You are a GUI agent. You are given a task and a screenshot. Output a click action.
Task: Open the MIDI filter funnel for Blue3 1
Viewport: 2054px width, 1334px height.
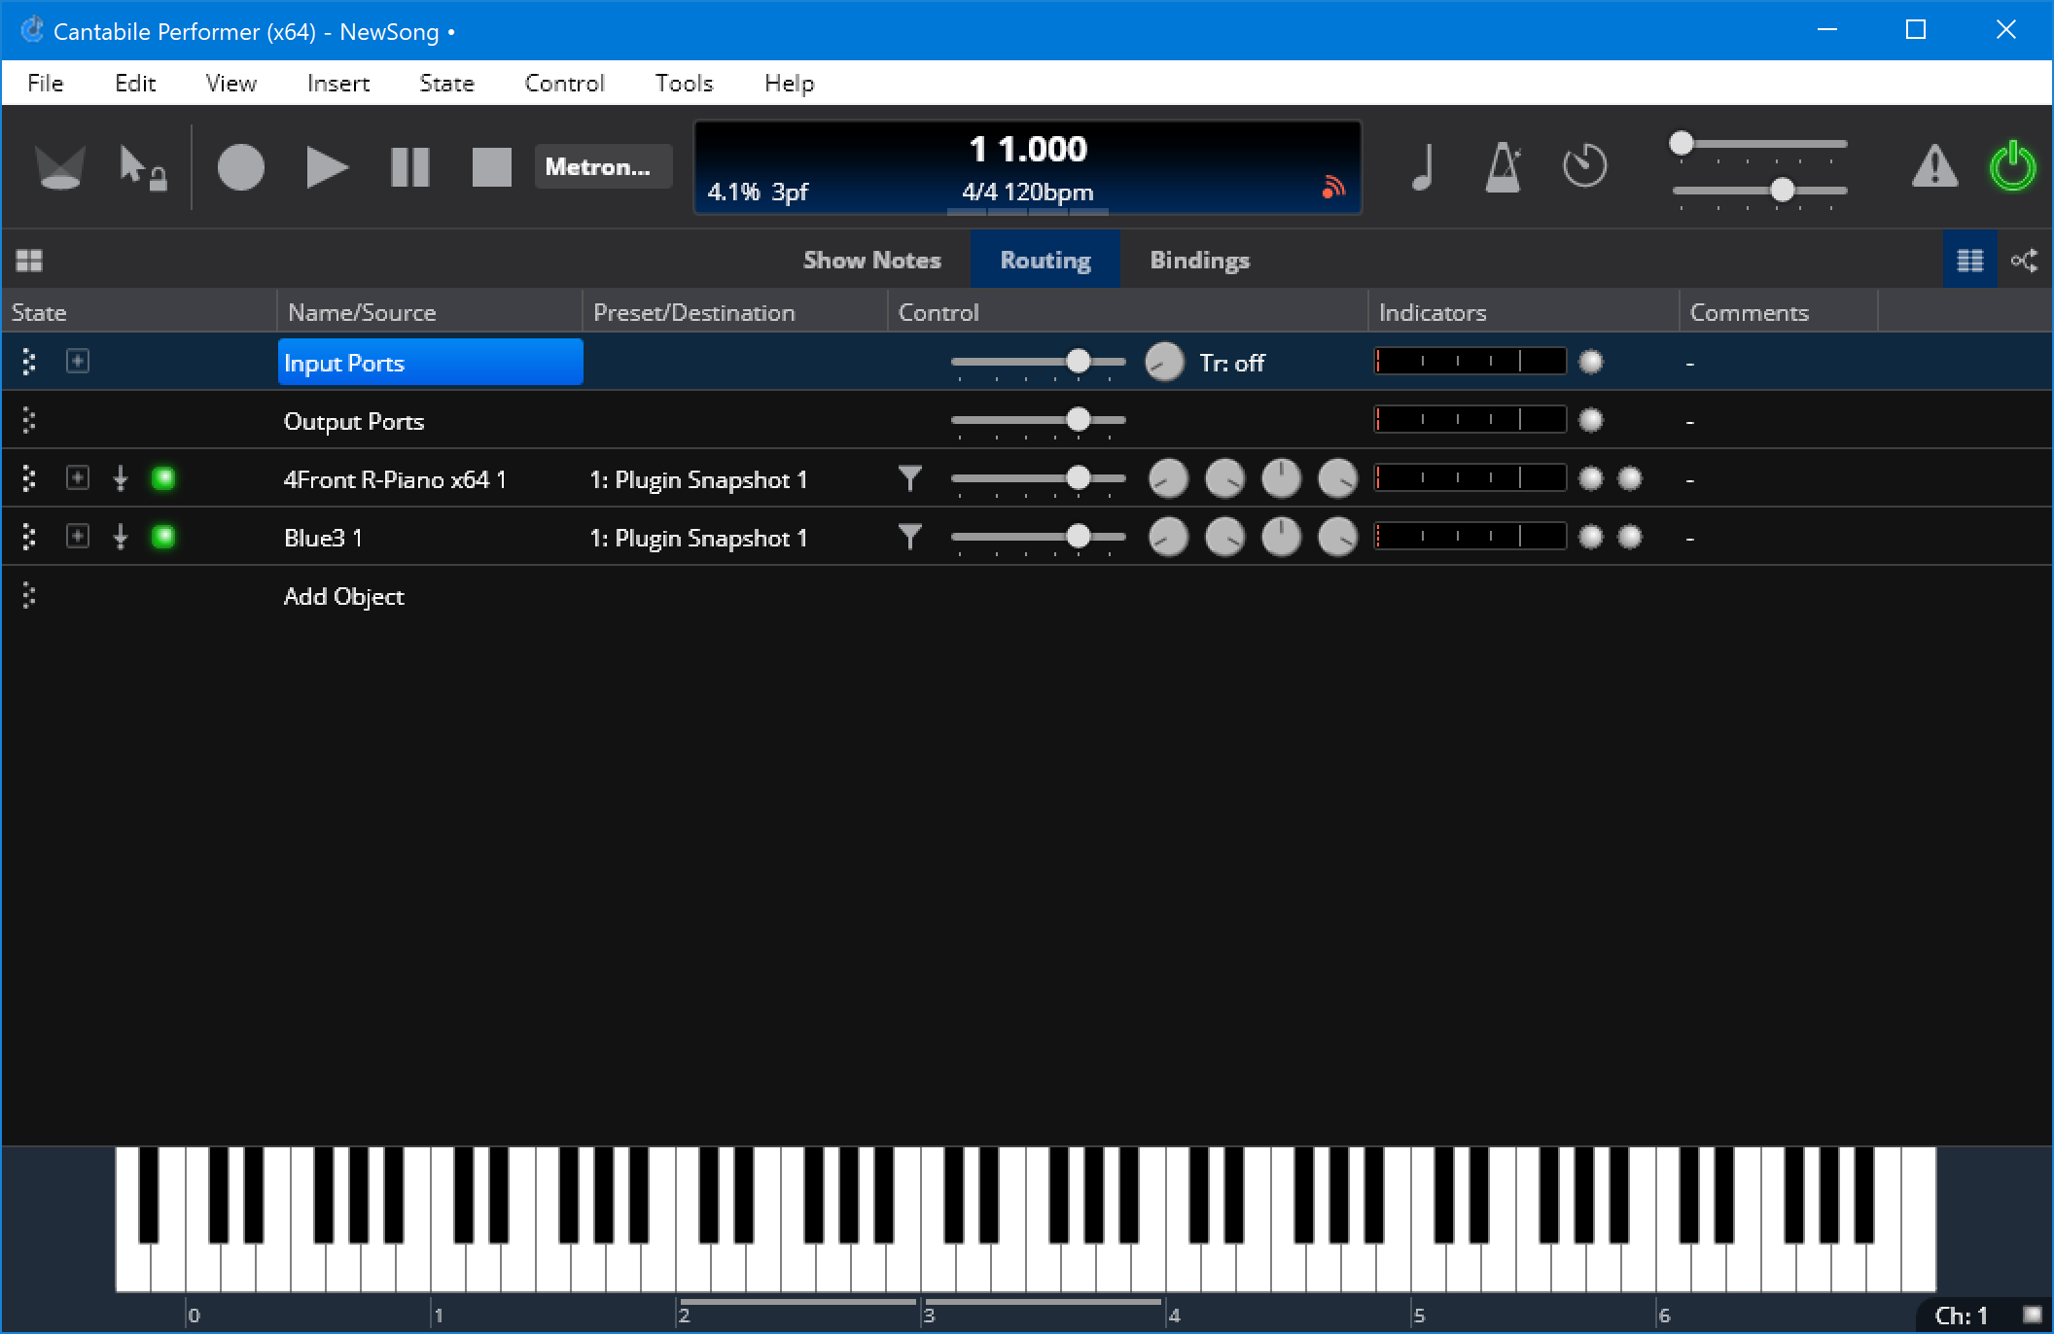coord(909,537)
